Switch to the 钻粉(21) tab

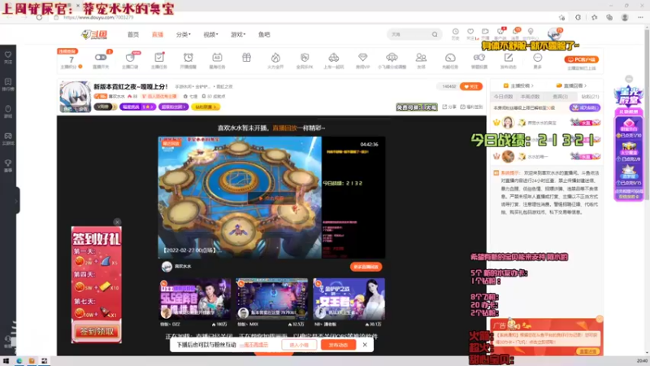click(590, 97)
